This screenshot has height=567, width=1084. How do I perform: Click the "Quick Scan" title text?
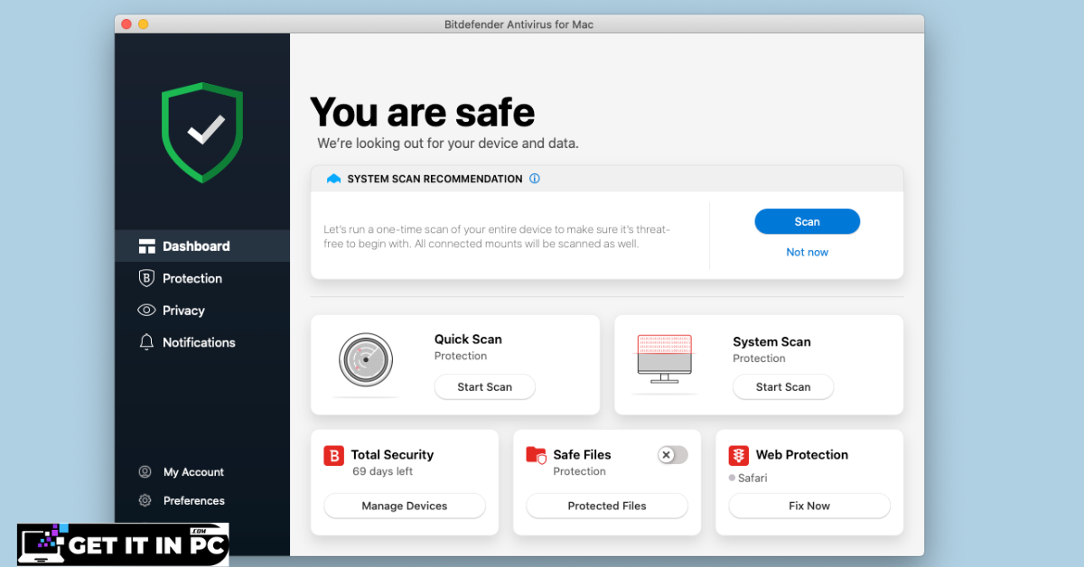468,339
